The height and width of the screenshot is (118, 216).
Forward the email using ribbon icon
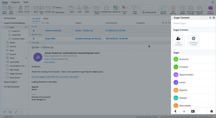pos(48,8)
